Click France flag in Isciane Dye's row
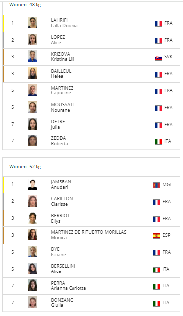The height and width of the screenshot is (316, 183). pos(156,253)
